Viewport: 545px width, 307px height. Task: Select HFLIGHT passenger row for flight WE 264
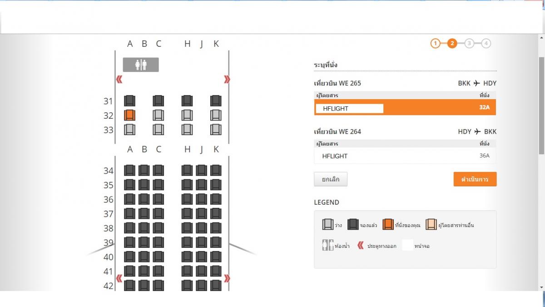[405, 156]
